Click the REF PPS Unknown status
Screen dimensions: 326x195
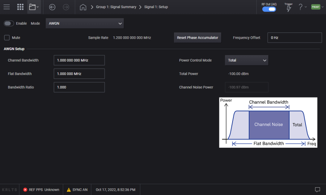tap(41, 190)
